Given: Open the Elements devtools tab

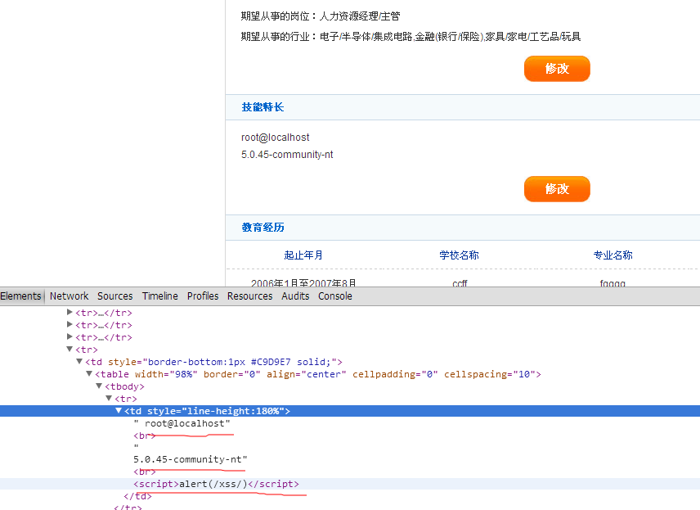Looking at the screenshot, I should click(21, 296).
